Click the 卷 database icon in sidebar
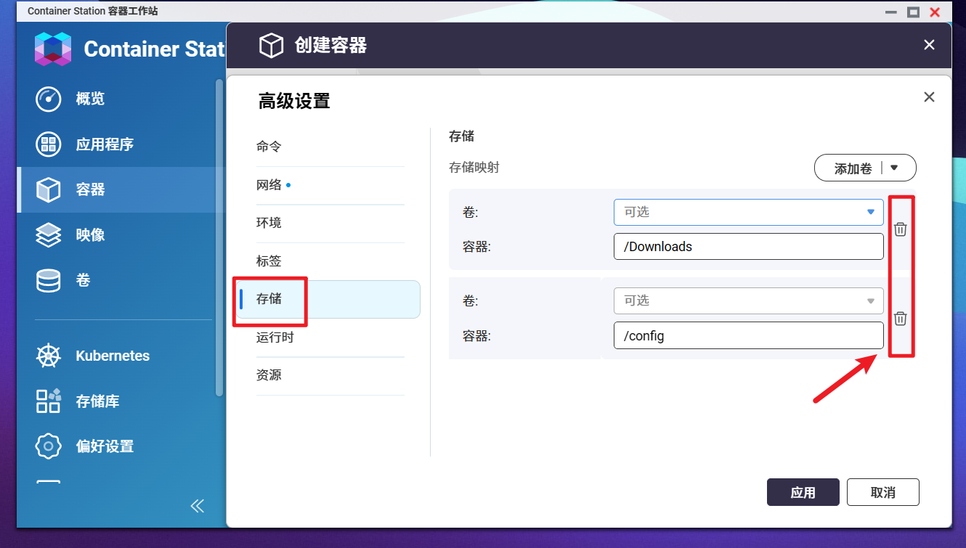The width and height of the screenshot is (966, 548). 49,280
